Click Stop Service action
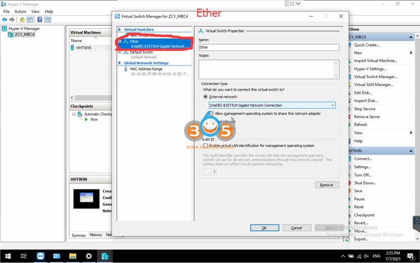Viewport: 420px width, 263px height. [x=365, y=109]
